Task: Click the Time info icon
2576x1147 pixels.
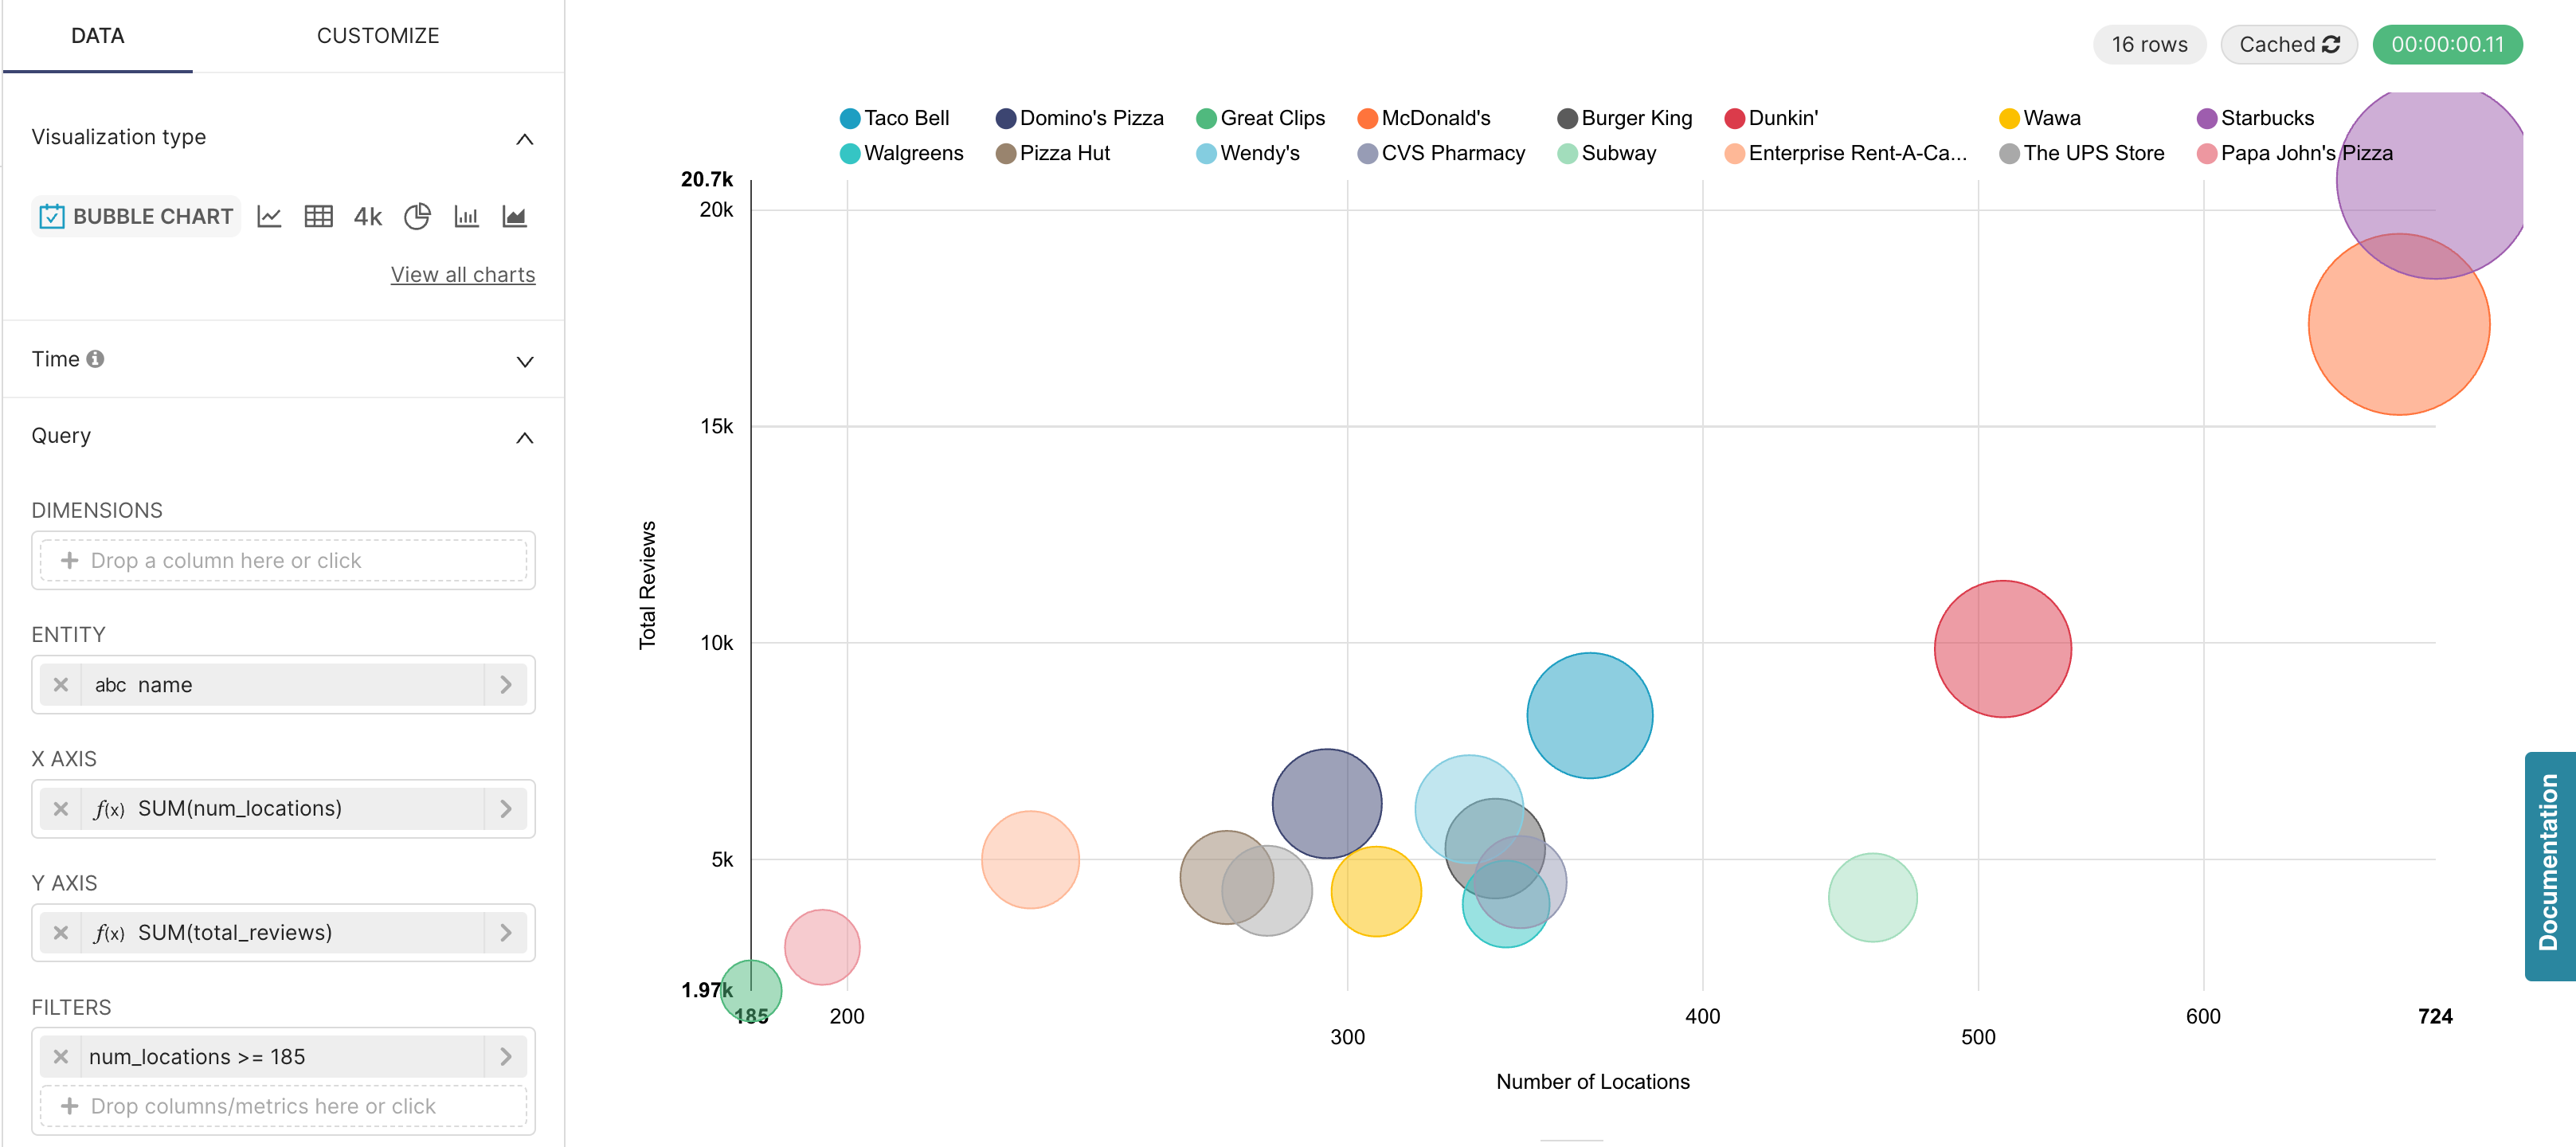Action: coord(95,359)
